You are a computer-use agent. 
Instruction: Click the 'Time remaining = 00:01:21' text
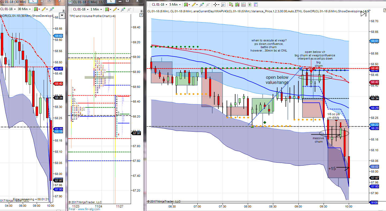[31, 199]
